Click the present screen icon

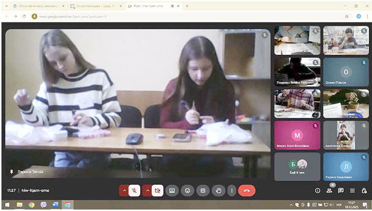(172, 191)
